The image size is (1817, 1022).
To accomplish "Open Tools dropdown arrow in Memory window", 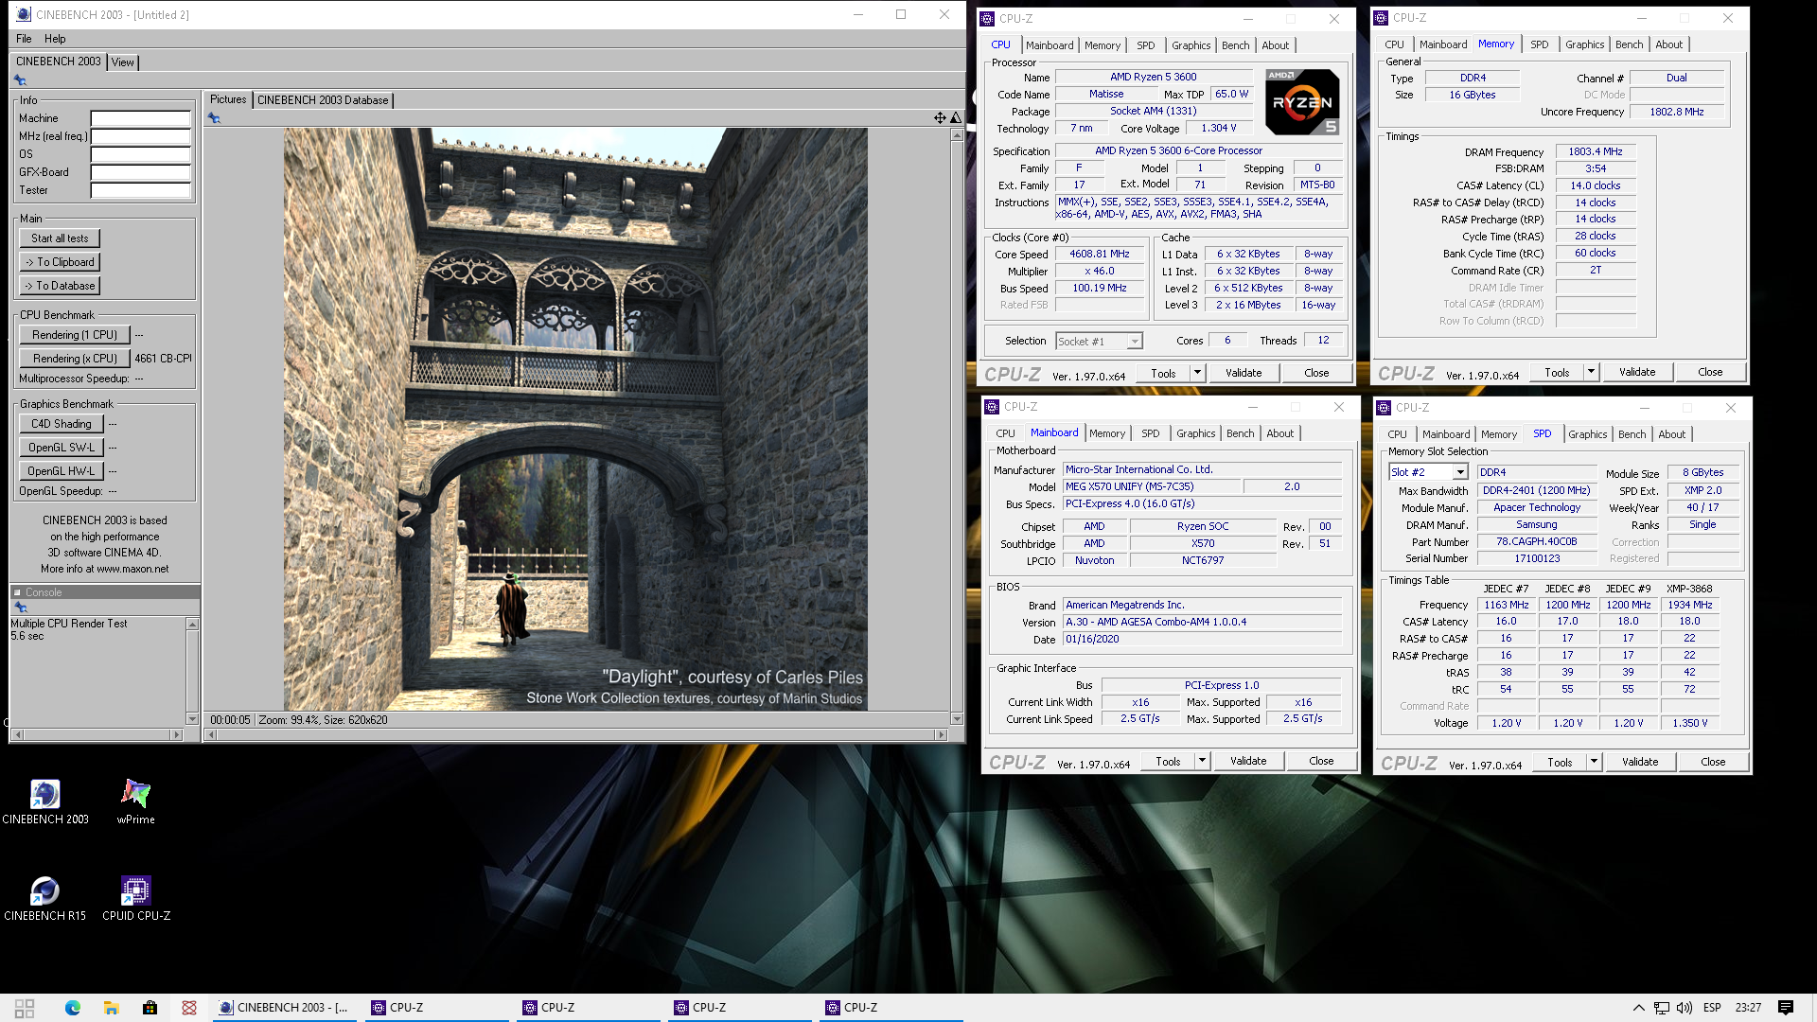I will coord(1591,372).
